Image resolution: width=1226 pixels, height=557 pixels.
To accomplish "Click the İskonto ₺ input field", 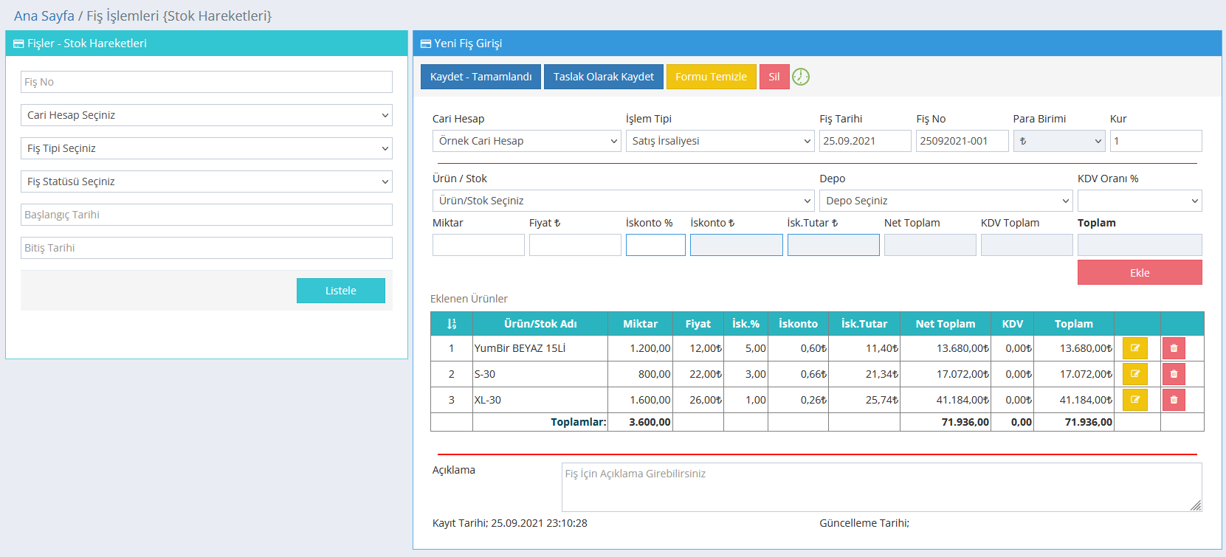I will tap(737, 245).
